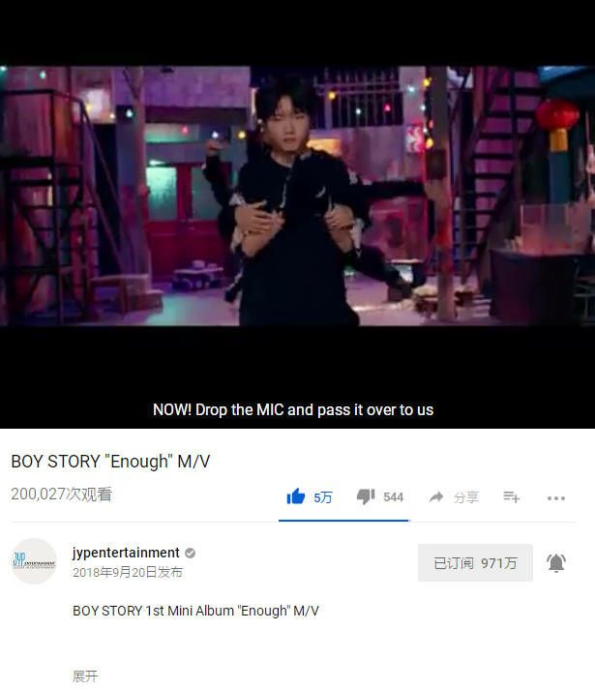Expand the description with 展开
This screenshot has width=595, height=690.
(85, 675)
